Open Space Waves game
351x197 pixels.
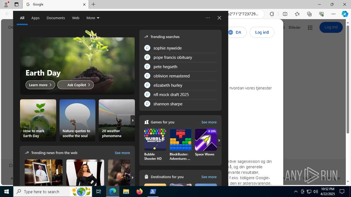[206, 143]
